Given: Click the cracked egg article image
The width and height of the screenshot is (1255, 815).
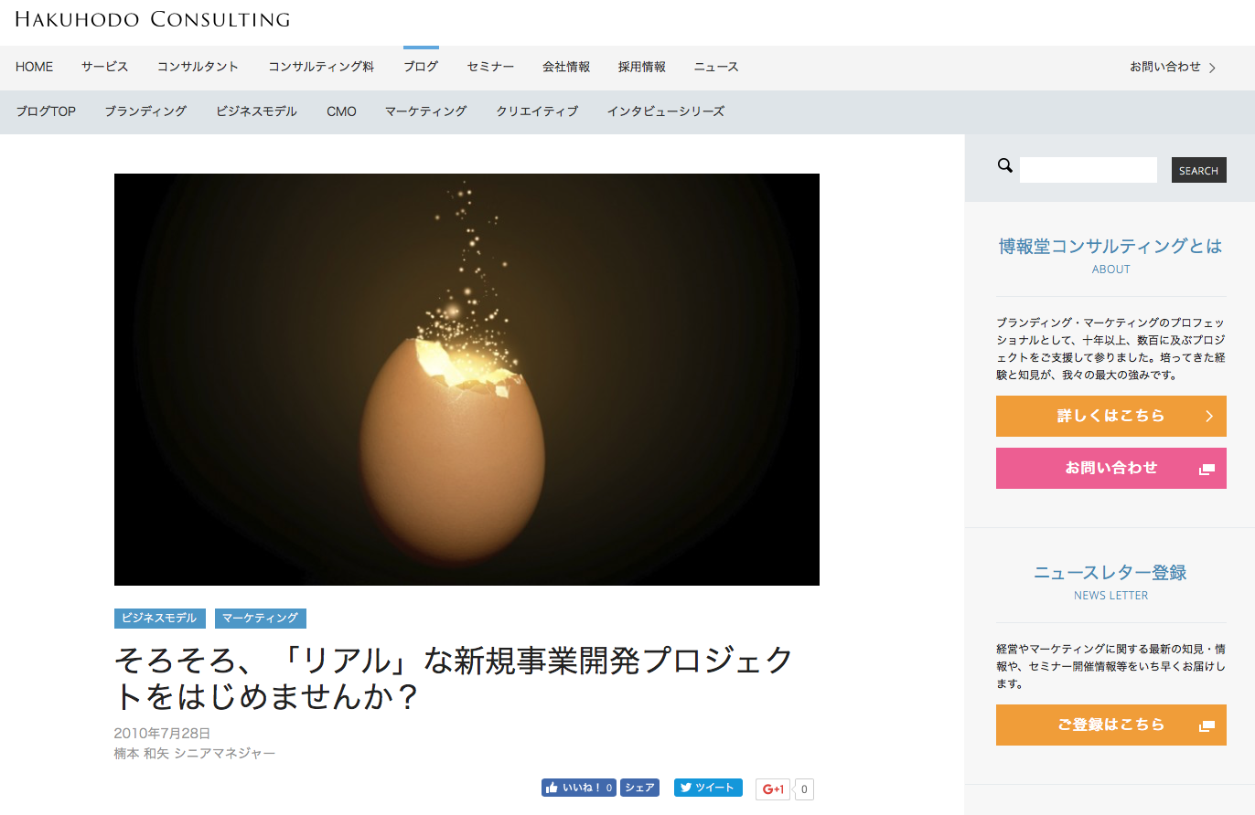Looking at the screenshot, I should (x=467, y=379).
